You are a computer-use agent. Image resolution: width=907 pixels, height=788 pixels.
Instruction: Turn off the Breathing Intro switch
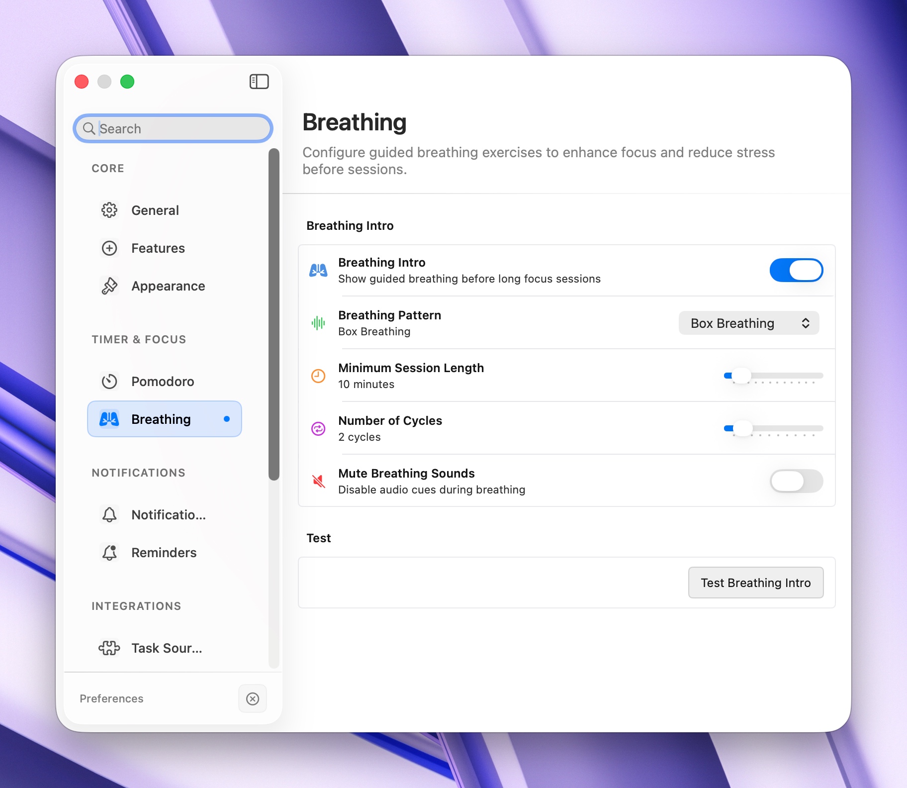pyautogui.click(x=796, y=271)
